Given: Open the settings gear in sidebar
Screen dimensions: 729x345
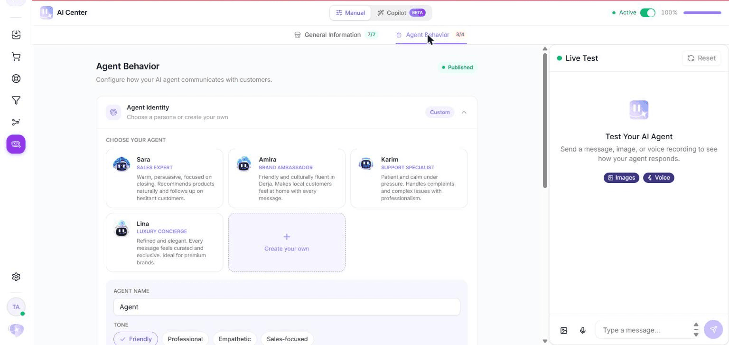Looking at the screenshot, I should [16, 277].
